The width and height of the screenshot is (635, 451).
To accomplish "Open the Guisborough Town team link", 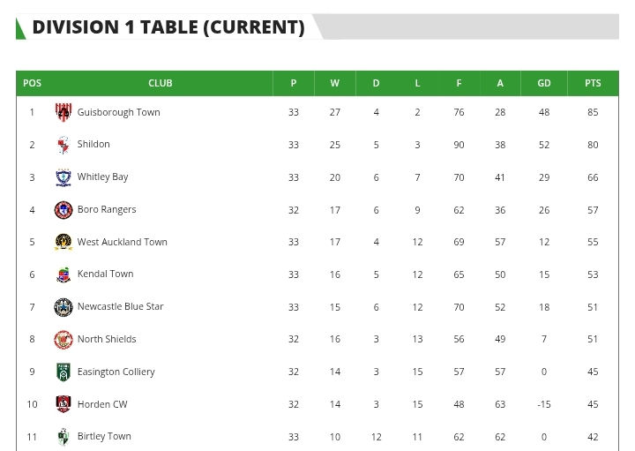I will point(118,112).
